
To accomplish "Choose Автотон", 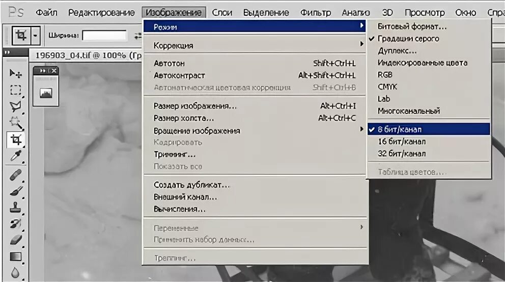I will [255, 64].
